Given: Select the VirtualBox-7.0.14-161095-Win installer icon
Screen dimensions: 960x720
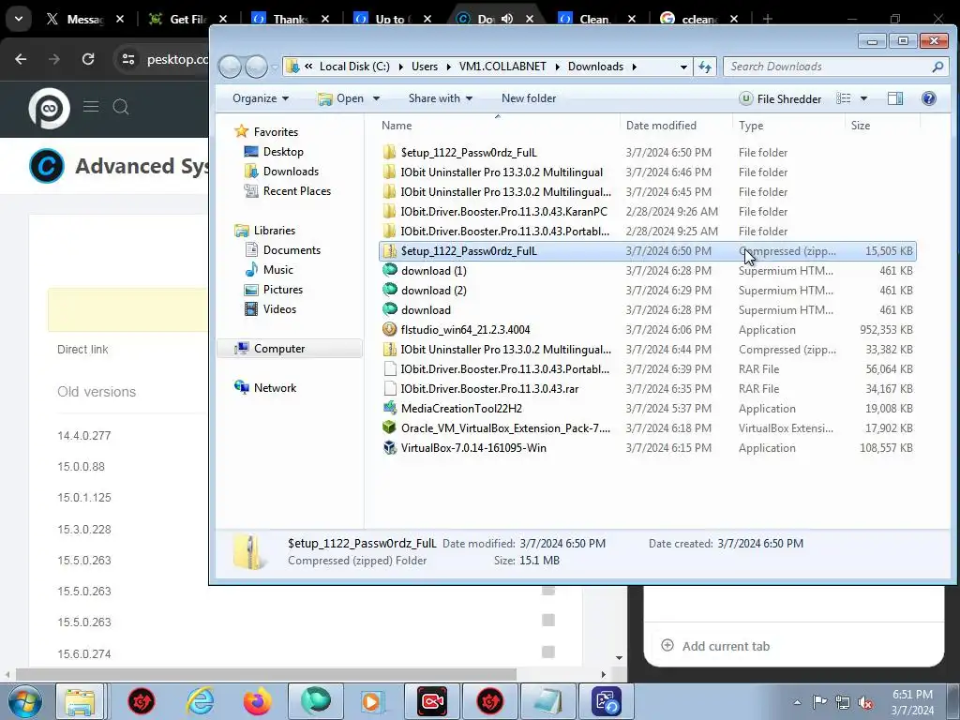Looking at the screenshot, I should click(389, 447).
